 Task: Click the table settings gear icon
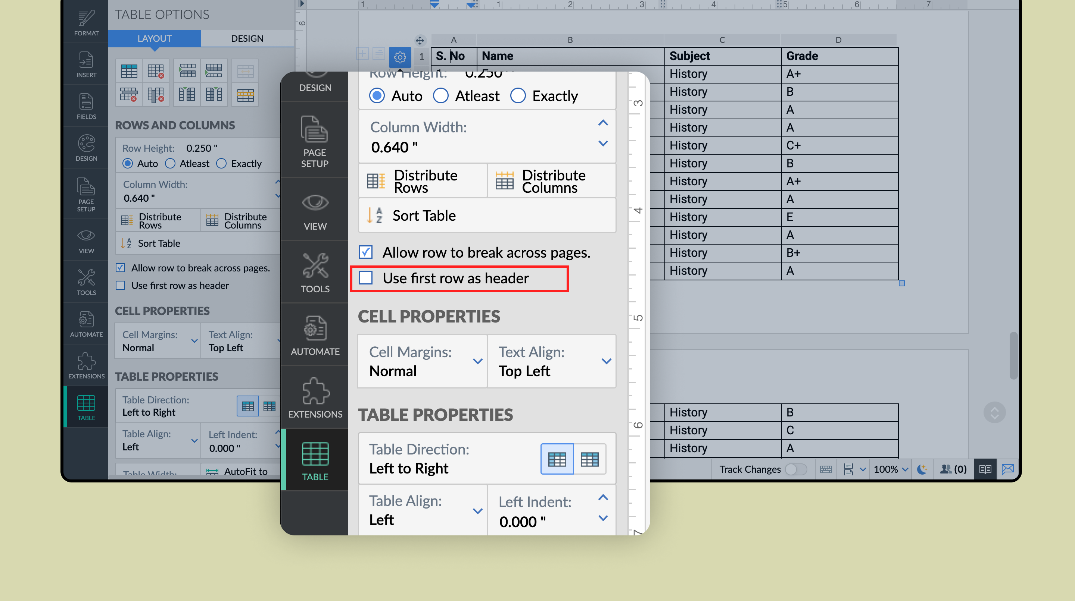400,57
